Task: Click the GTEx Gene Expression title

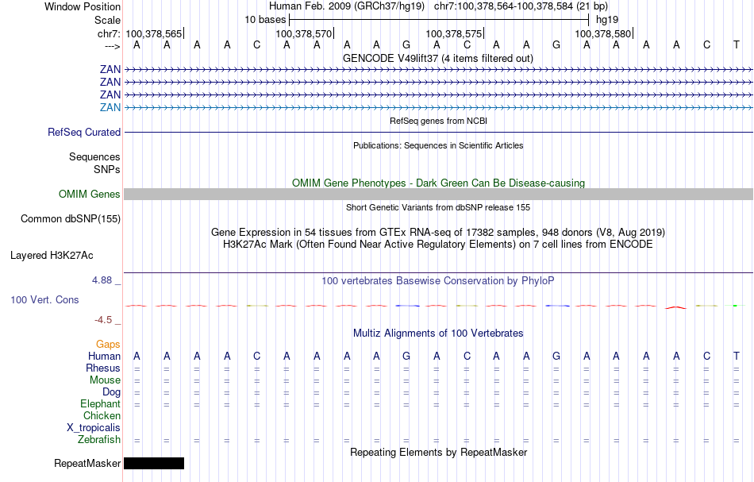Action: coord(438,233)
